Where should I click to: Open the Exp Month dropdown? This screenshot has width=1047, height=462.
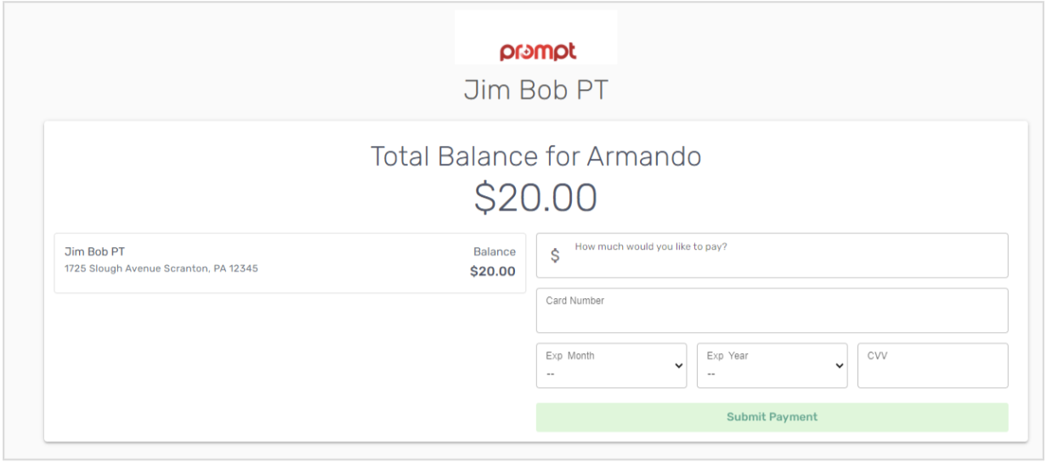coord(611,366)
